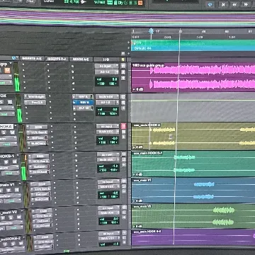Click the I/O column header

107,59
